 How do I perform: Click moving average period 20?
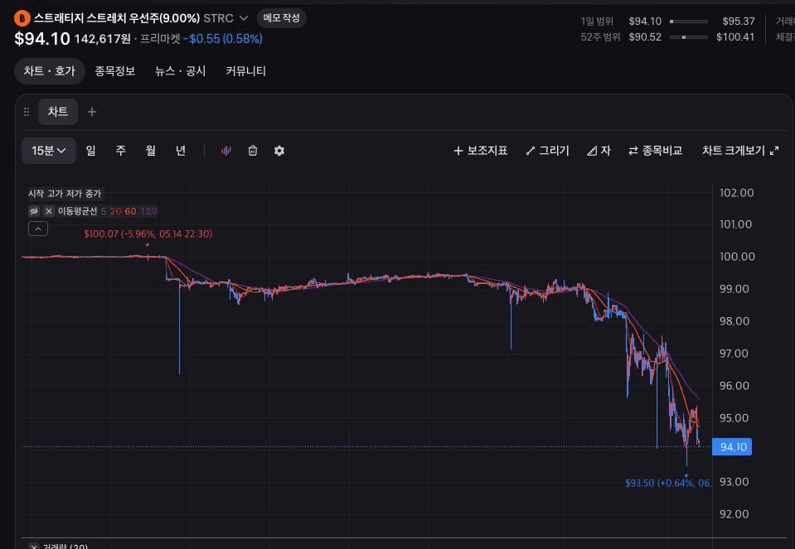tap(115, 211)
